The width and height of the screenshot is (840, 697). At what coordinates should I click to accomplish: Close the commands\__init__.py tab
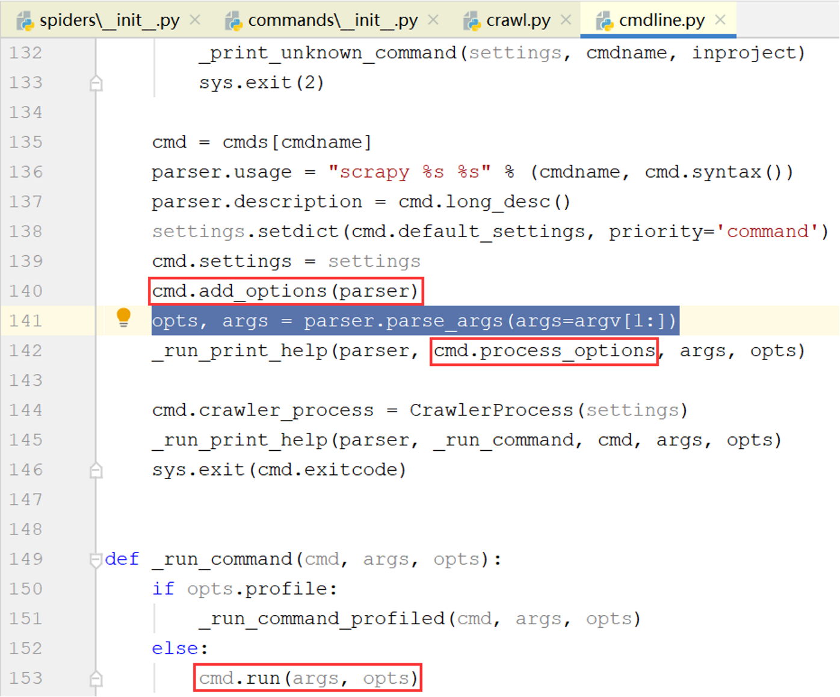tap(433, 20)
